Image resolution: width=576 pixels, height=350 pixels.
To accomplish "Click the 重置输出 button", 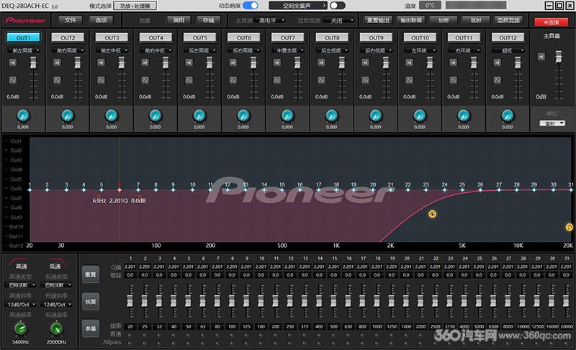I will (379, 20).
